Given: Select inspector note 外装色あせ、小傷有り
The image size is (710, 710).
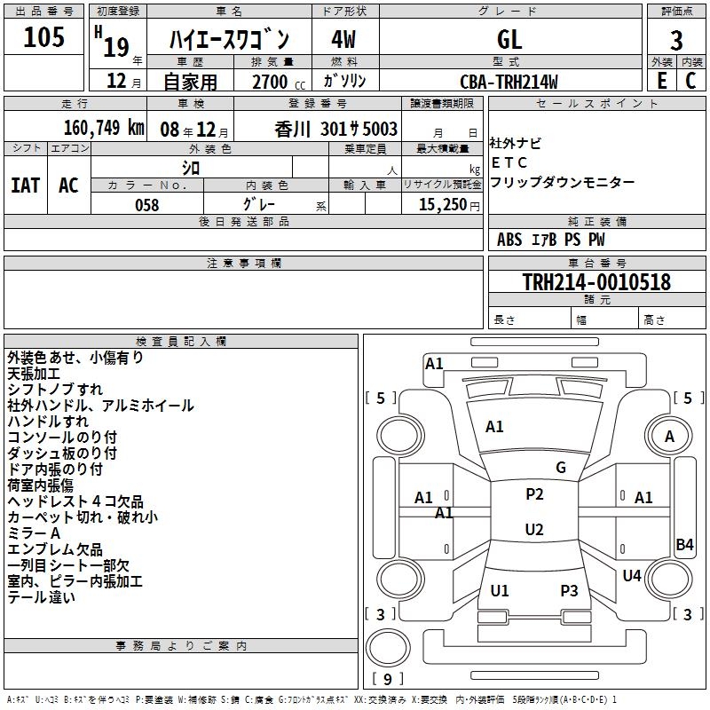Looking at the screenshot, I should pos(75,358).
